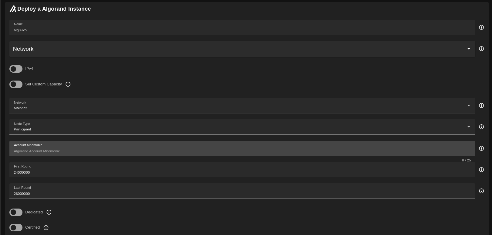Focus the Account Mnemonic input field
Image resolution: width=492 pixels, height=235 pixels.
242,151
